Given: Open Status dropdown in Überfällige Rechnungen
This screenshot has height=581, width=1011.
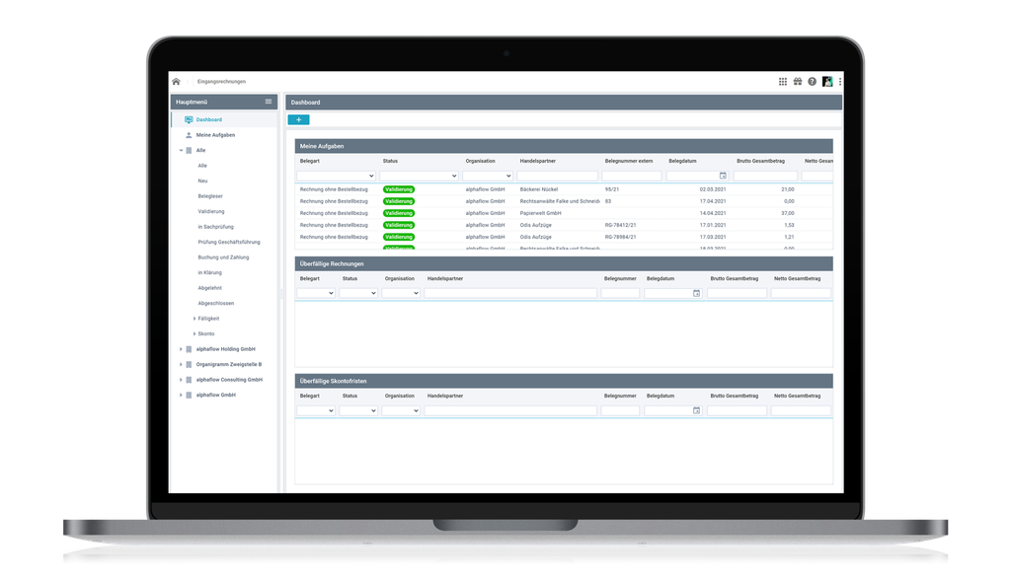Looking at the screenshot, I should point(358,293).
